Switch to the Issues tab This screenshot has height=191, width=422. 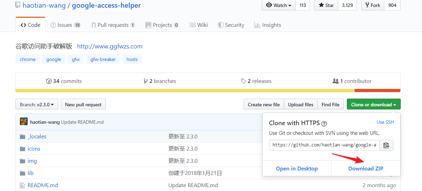(x=66, y=25)
